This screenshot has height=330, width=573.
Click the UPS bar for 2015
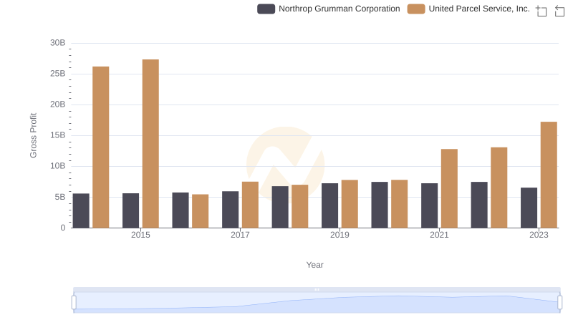pos(150,144)
